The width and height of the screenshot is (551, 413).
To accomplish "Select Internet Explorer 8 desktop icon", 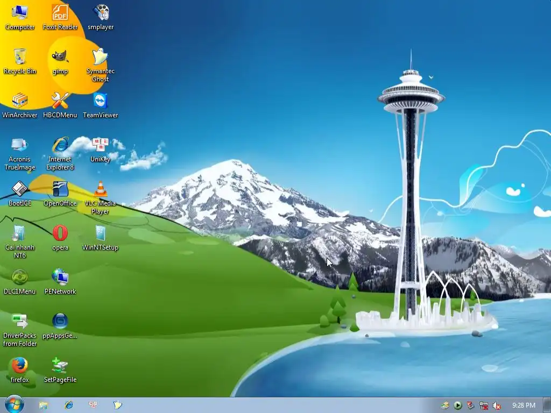I will (x=60, y=154).
